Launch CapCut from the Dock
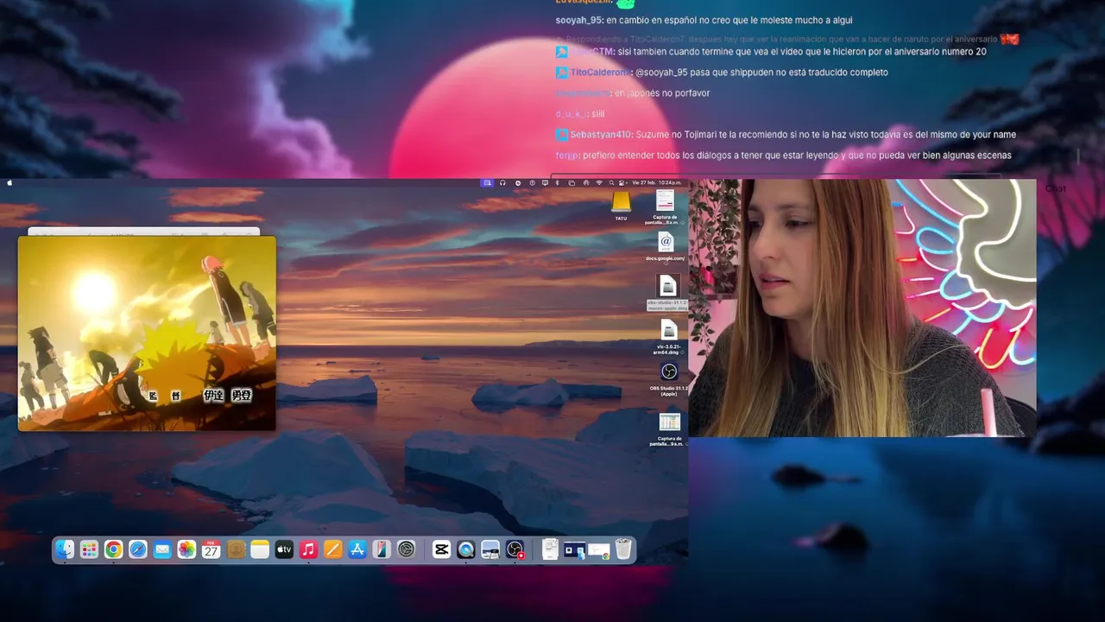This screenshot has width=1105, height=622. 441,549
